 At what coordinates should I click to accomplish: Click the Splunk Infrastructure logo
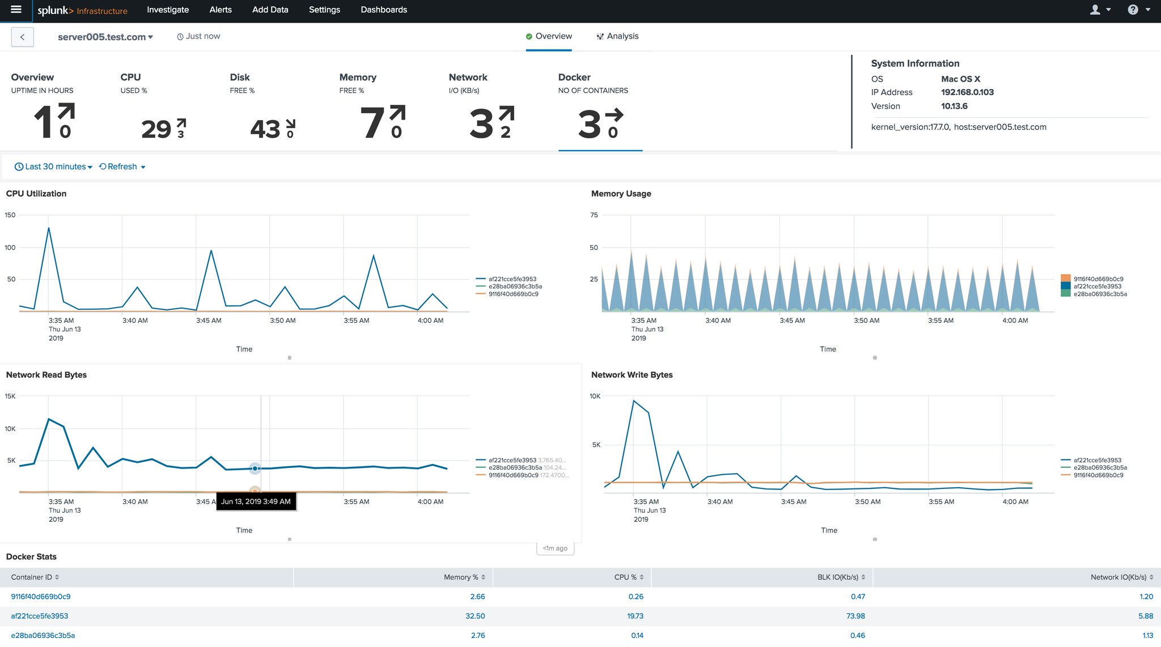coord(82,10)
